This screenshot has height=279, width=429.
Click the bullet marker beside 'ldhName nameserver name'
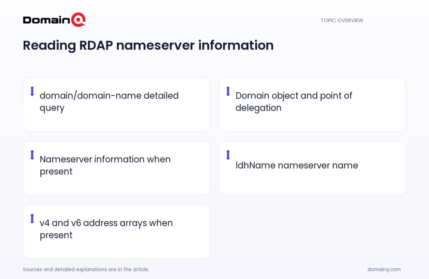click(228, 155)
